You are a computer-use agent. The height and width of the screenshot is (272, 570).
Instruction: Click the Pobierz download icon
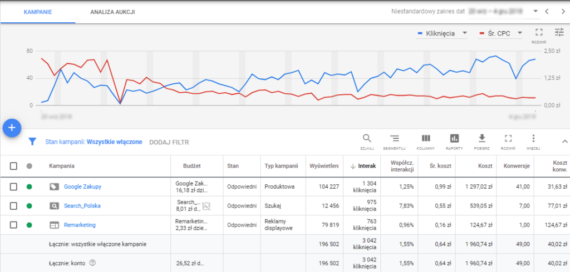pos(482,142)
